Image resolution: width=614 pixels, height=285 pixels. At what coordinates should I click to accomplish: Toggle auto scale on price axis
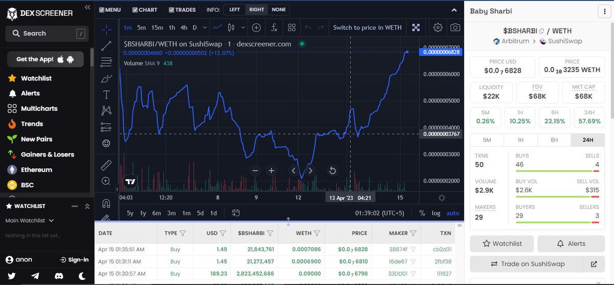click(x=452, y=213)
